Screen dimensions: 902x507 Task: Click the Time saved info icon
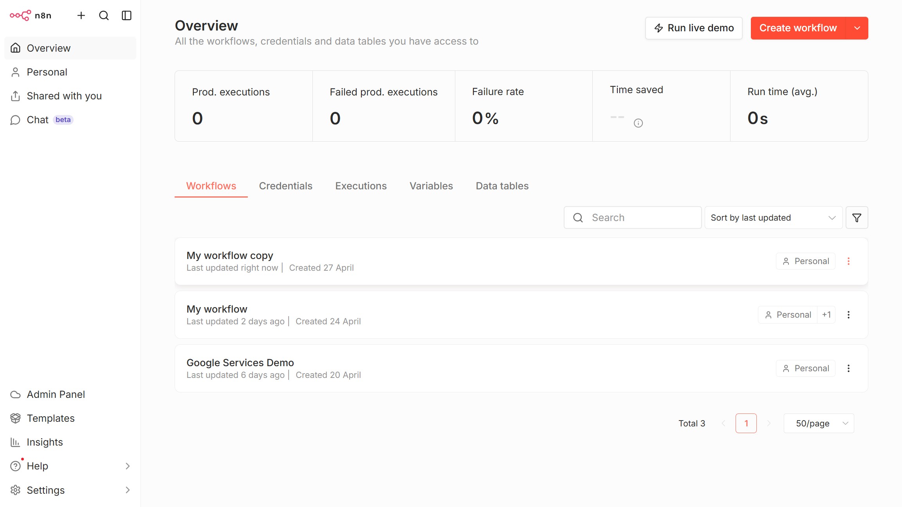point(638,123)
